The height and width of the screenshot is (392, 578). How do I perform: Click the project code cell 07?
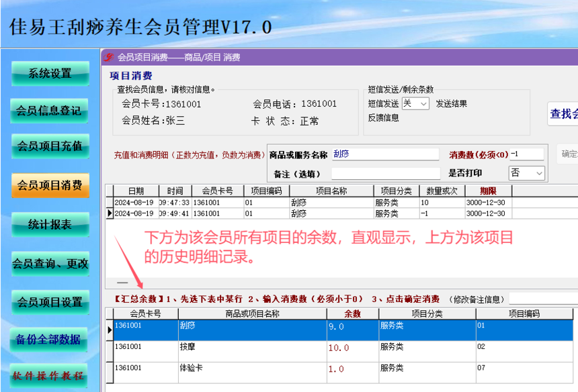click(x=524, y=373)
